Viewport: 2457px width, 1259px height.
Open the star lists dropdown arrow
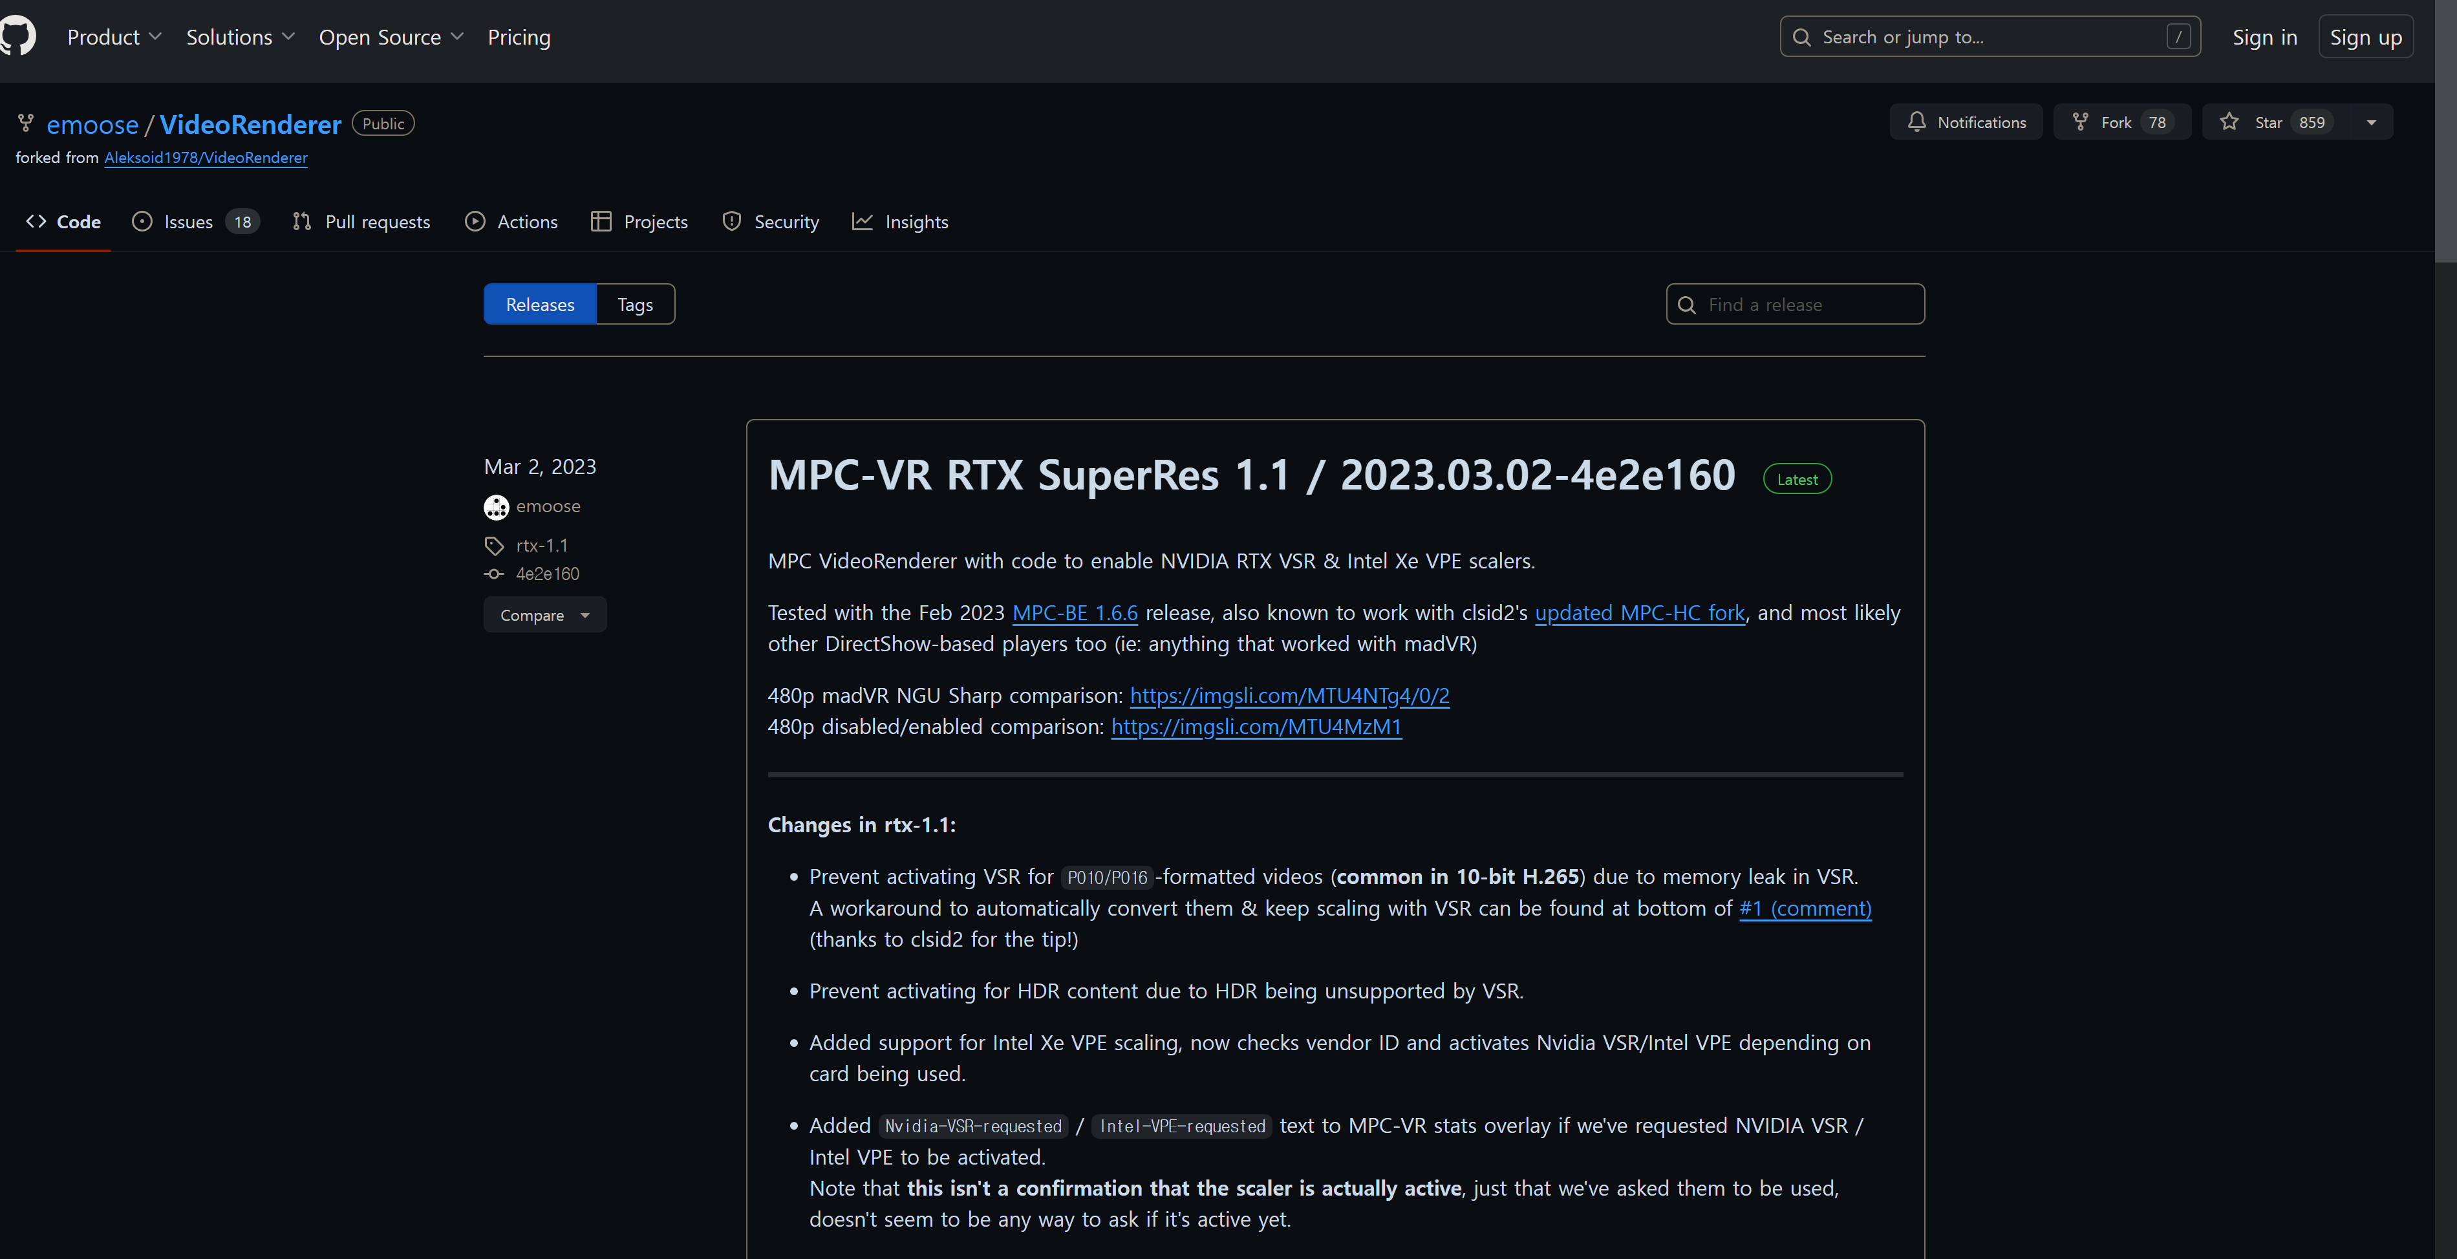click(2371, 122)
